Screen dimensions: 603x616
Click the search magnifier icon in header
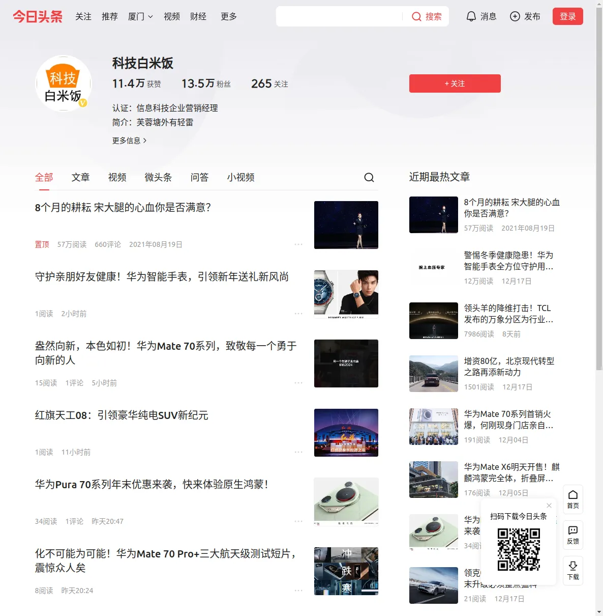point(416,16)
